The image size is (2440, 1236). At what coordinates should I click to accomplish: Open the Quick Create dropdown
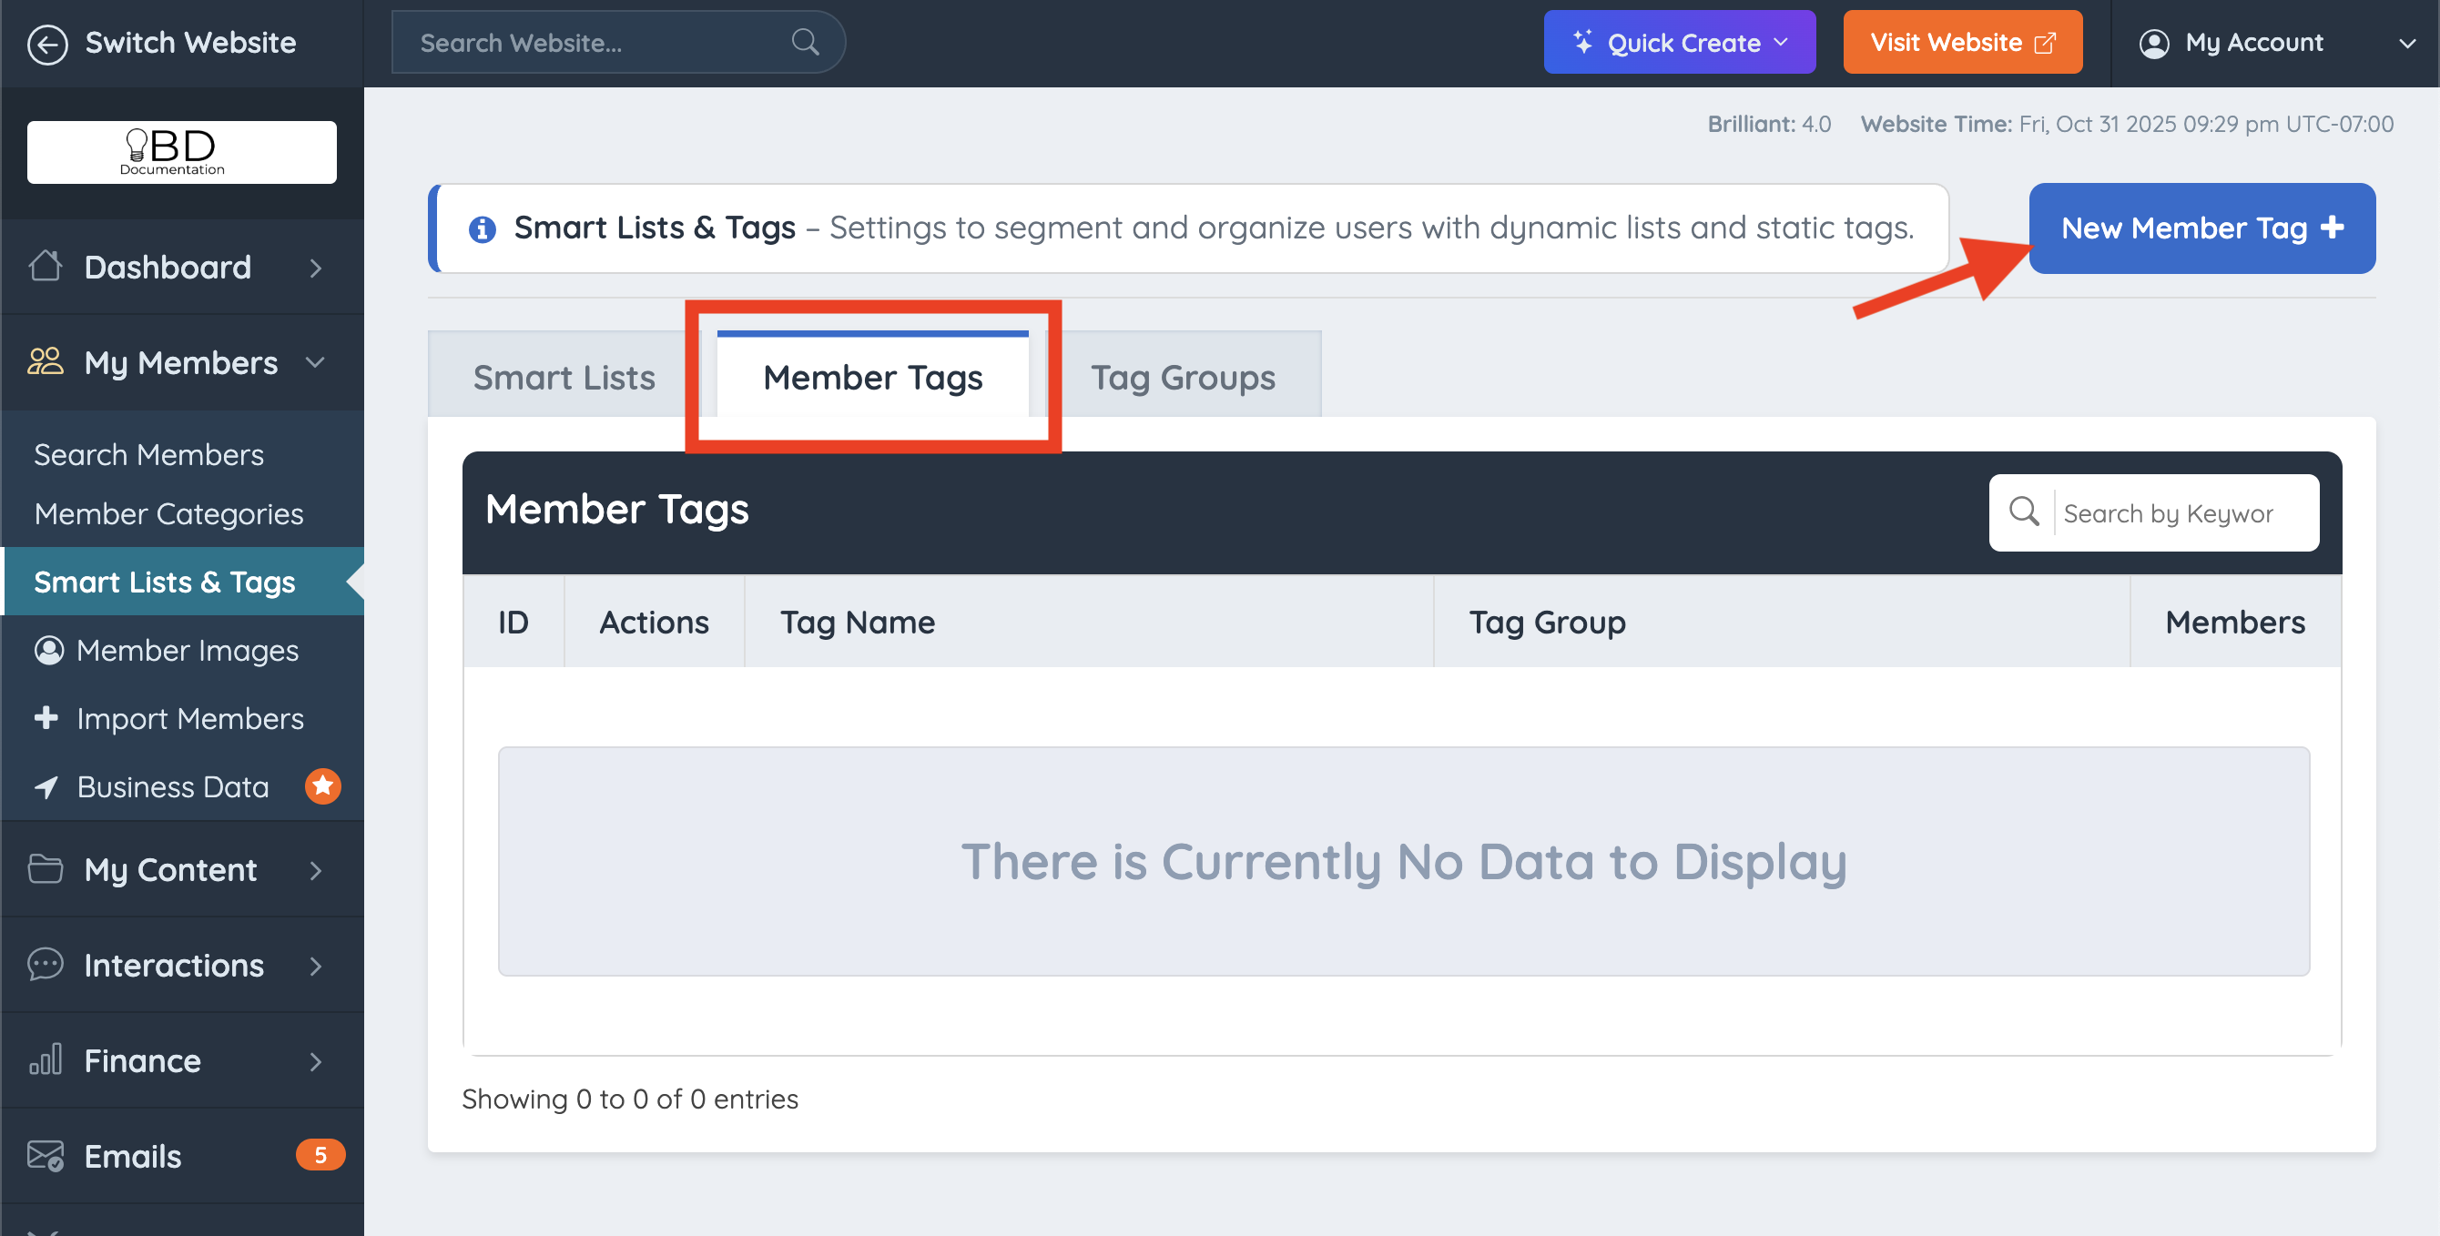pyautogui.click(x=1679, y=43)
